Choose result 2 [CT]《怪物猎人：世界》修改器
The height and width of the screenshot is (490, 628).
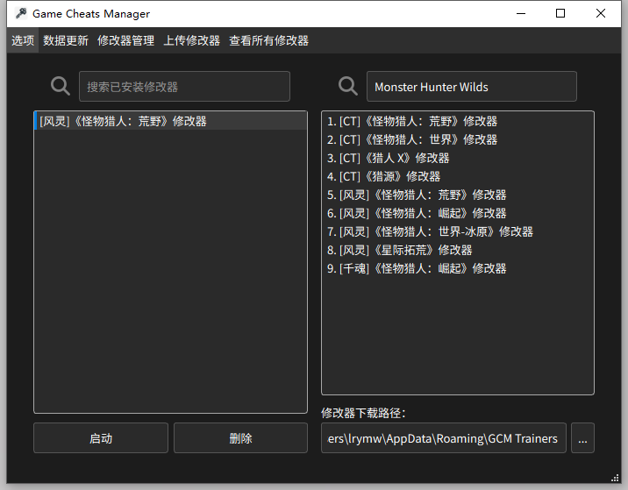(x=412, y=139)
